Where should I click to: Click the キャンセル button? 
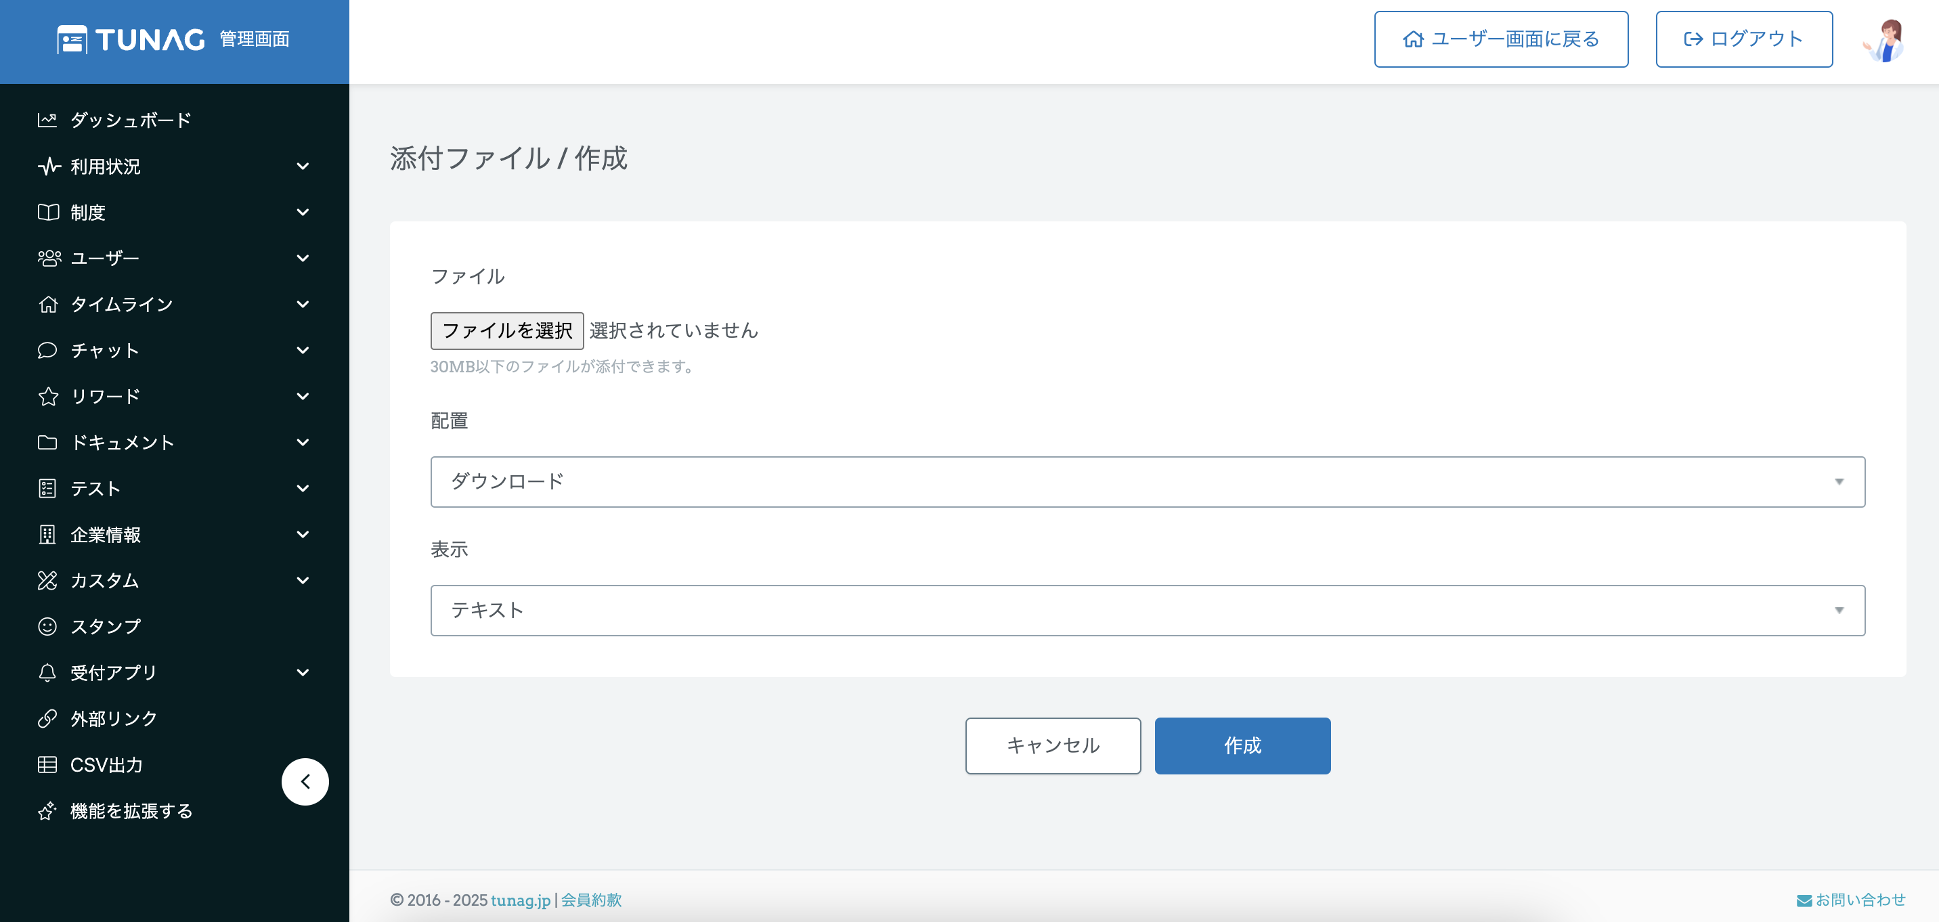coord(1053,745)
